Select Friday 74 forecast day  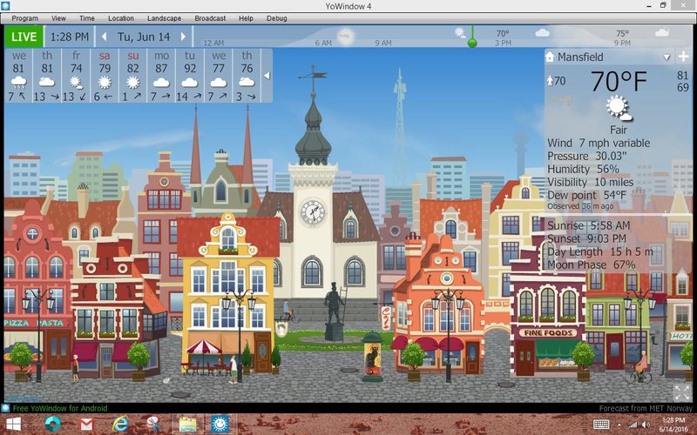[x=76, y=76]
